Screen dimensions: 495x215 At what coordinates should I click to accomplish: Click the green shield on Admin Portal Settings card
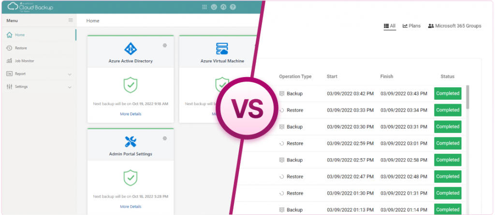point(131,178)
